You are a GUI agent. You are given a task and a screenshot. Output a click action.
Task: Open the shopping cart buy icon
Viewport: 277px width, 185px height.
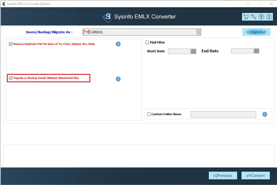246,17
